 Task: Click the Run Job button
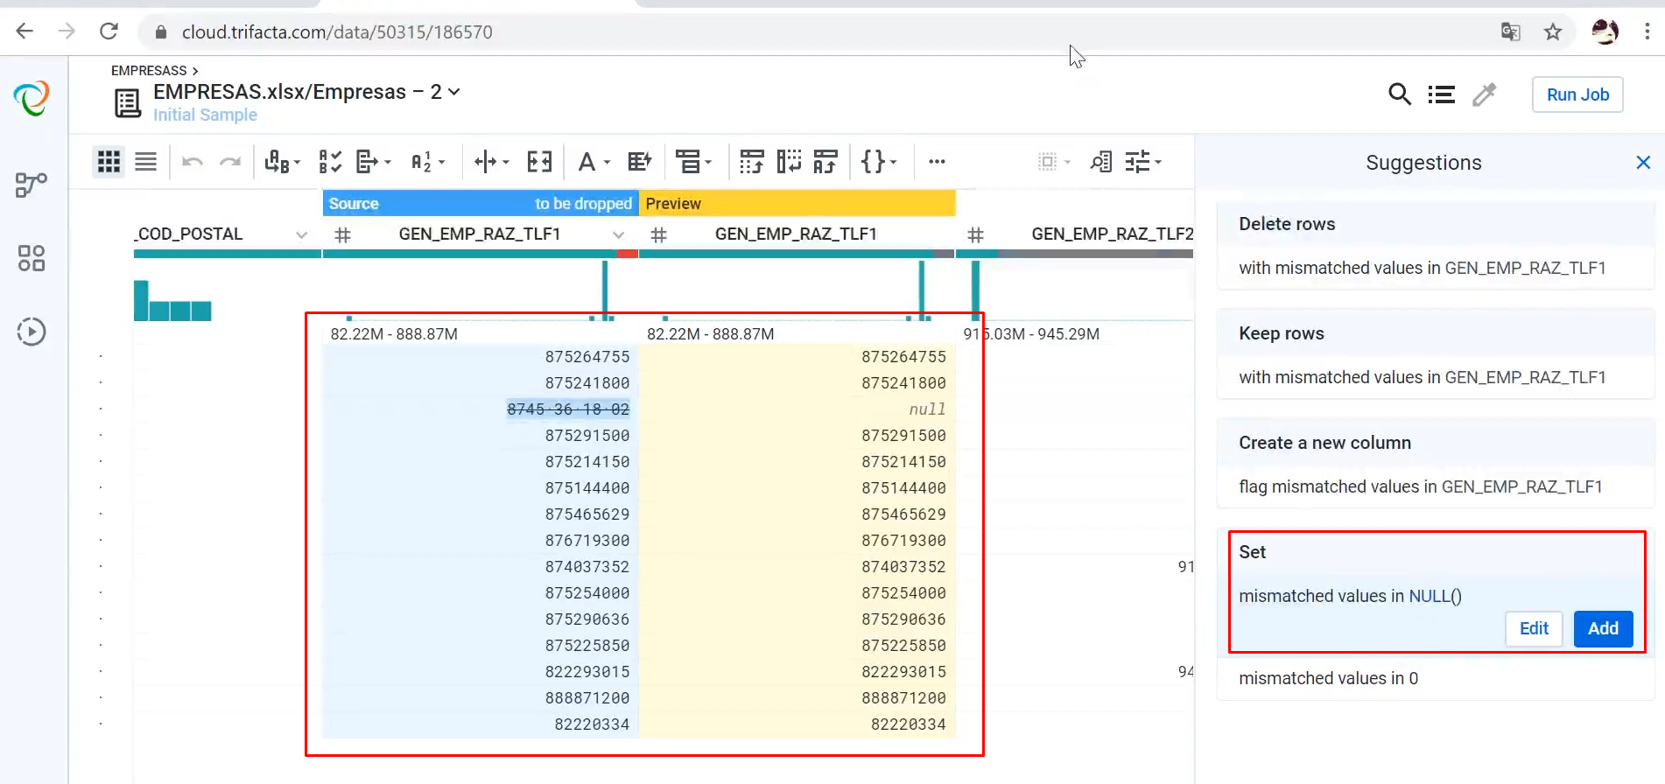point(1577,94)
